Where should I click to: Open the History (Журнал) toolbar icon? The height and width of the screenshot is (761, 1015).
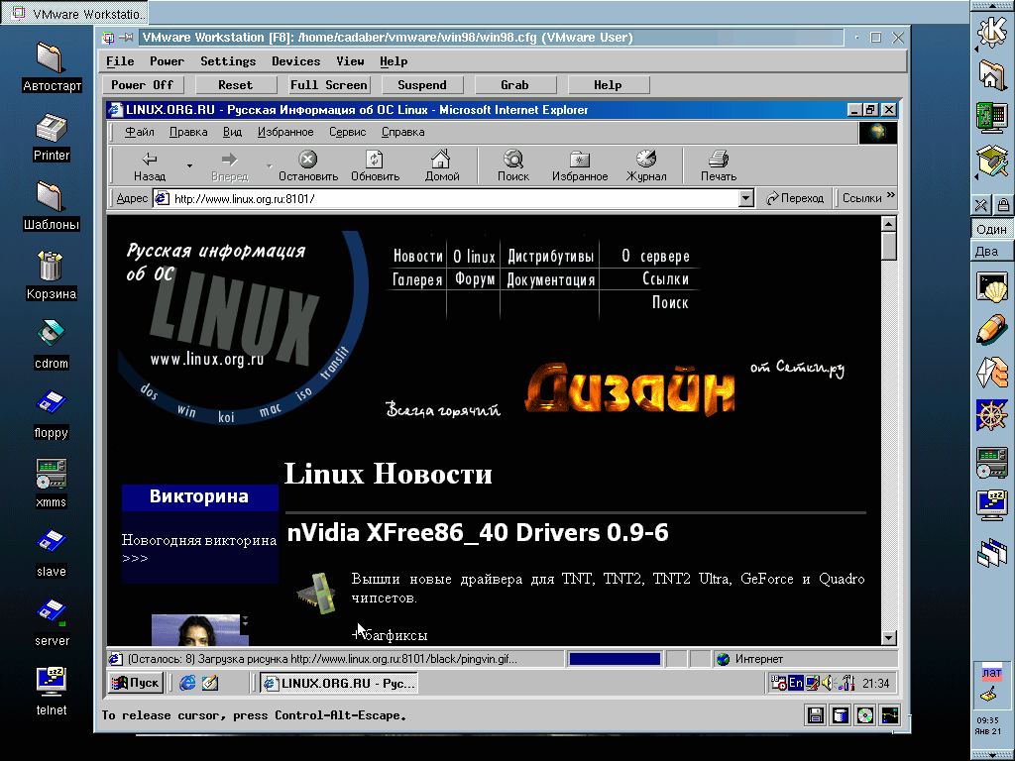coord(646,160)
